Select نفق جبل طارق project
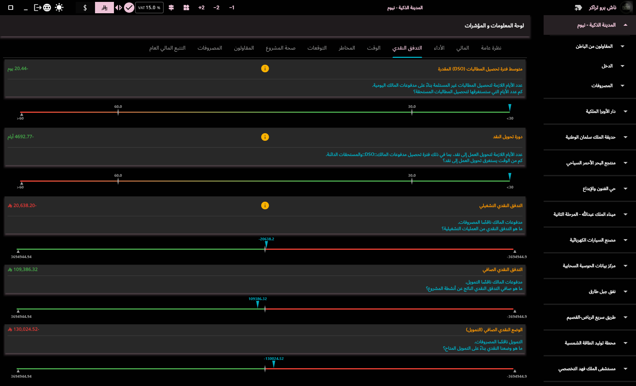Viewport: 636px width, 386px height. coord(602,291)
